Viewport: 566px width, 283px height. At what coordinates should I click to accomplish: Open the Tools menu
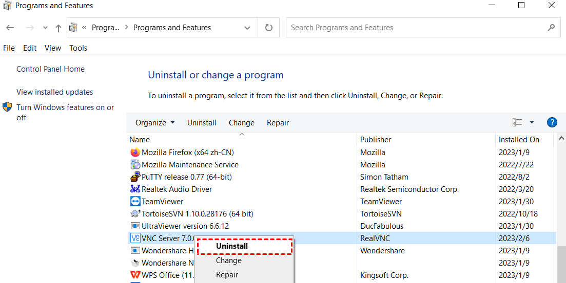click(79, 48)
